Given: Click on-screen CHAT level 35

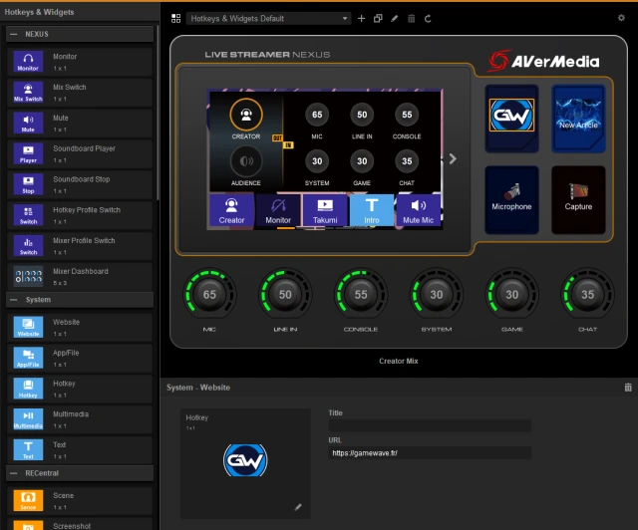Looking at the screenshot, I should [407, 161].
